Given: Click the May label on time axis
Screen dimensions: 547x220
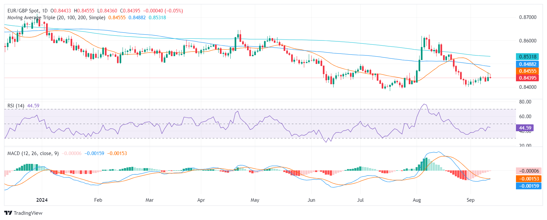Looking at the screenshot, I should [255, 200].
